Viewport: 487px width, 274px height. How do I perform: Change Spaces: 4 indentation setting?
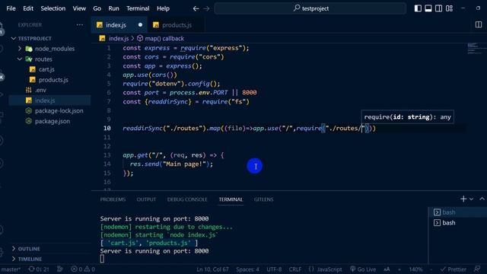[247, 269]
